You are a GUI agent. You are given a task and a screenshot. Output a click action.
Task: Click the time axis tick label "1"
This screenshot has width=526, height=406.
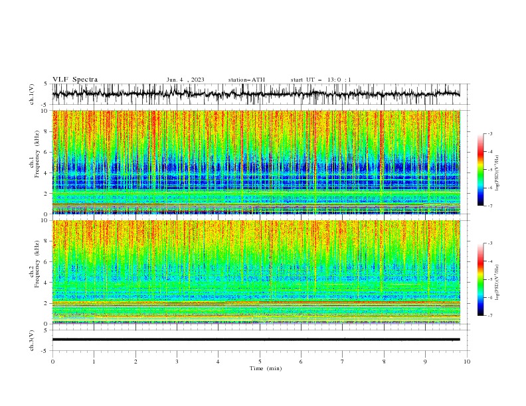click(94, 362)
